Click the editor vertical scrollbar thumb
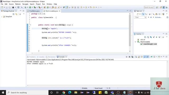Viewport: 169px width, 95px height. click(x=130, y=30)
